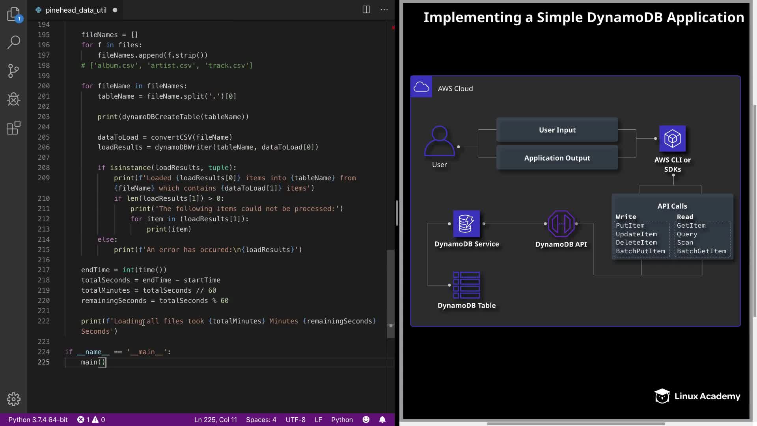Select the pinehead_data_util editor tab
The image size is (757, 426).
click(x=76, y=10)
